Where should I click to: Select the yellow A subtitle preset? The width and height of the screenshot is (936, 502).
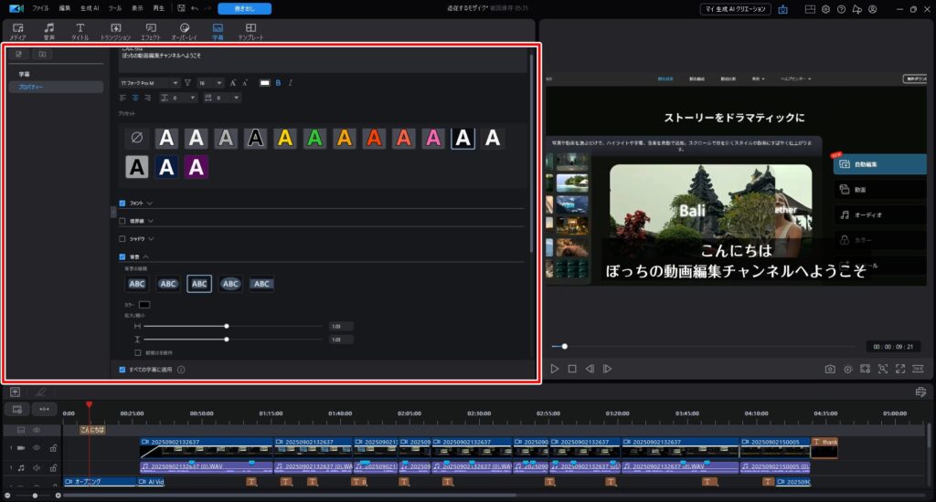[285, 138]
